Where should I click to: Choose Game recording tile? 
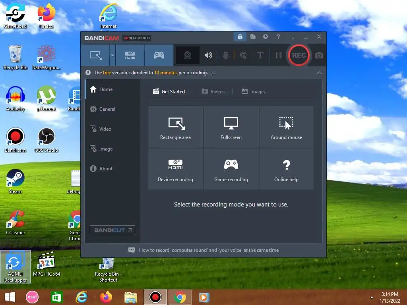(x=231, y=169)
